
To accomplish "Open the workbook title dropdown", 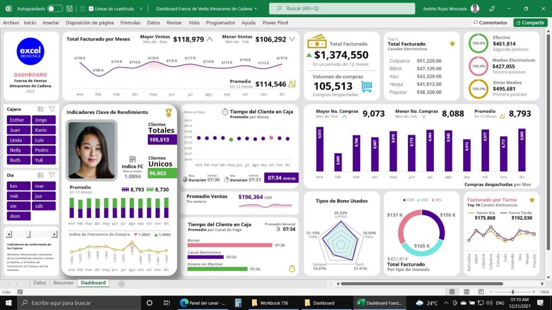I will click(x=256, y=9).
